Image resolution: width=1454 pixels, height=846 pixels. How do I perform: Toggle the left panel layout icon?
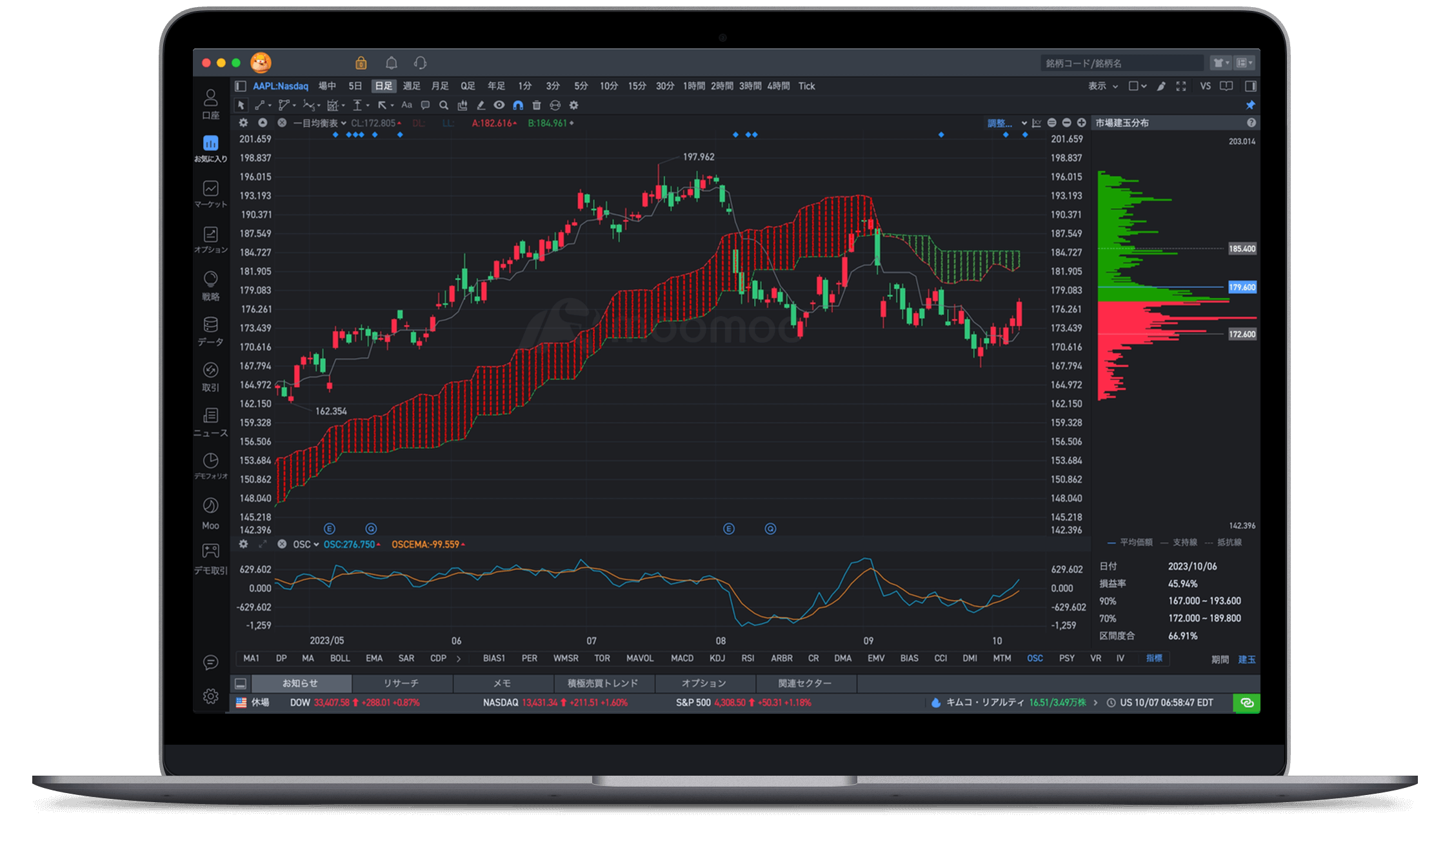click(241, 86)
